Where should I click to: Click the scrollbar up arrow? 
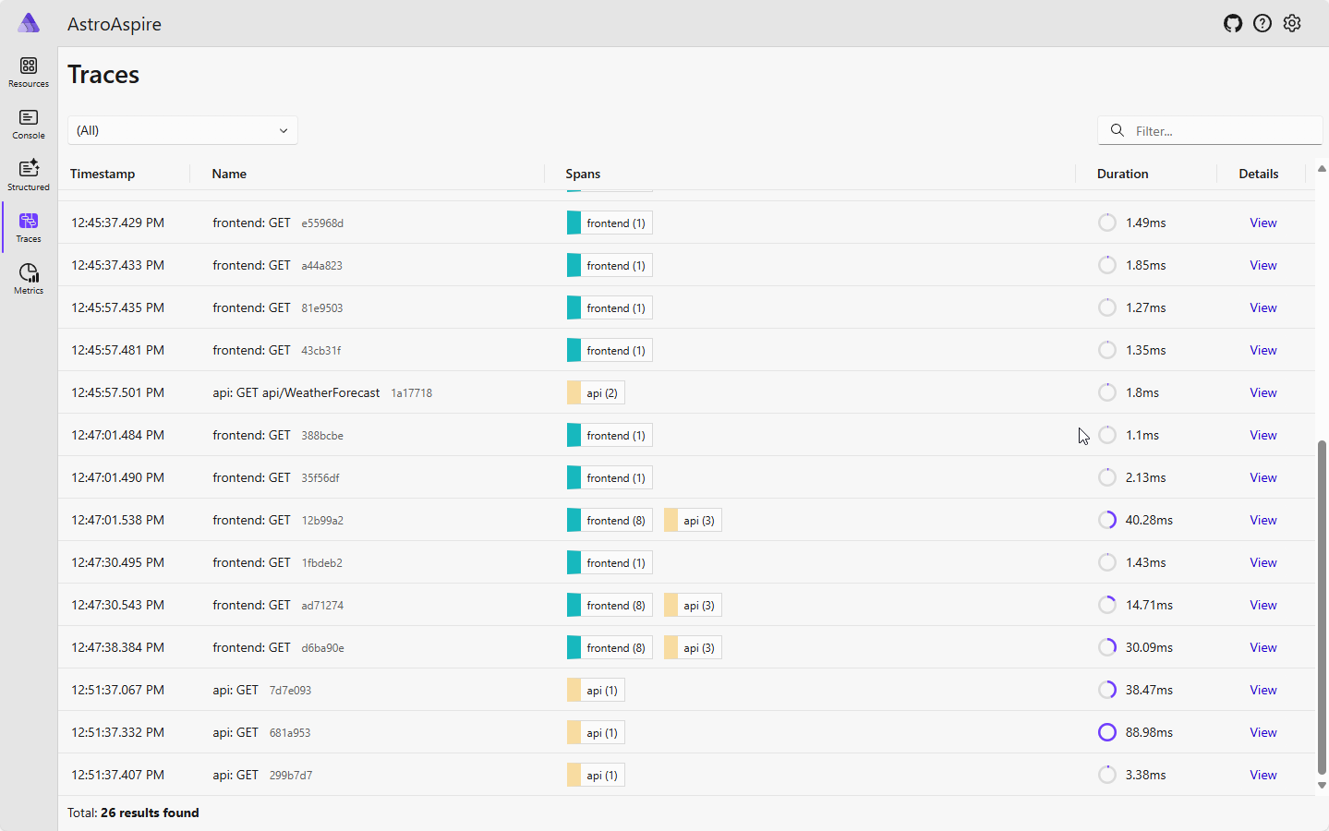(1322, 169)
